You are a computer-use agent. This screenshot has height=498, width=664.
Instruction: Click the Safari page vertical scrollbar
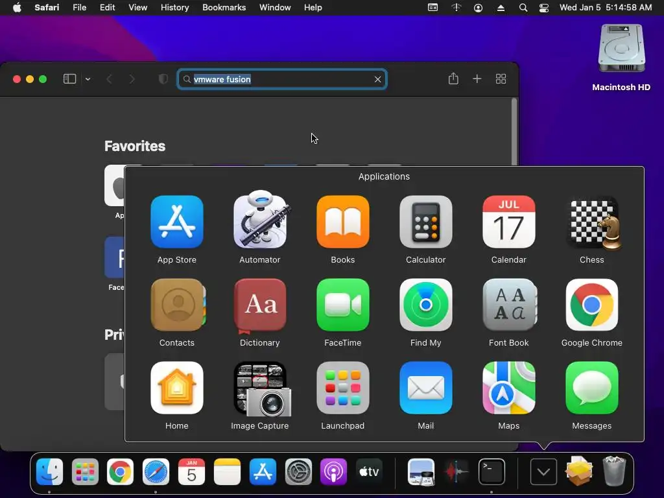[514, 131]
